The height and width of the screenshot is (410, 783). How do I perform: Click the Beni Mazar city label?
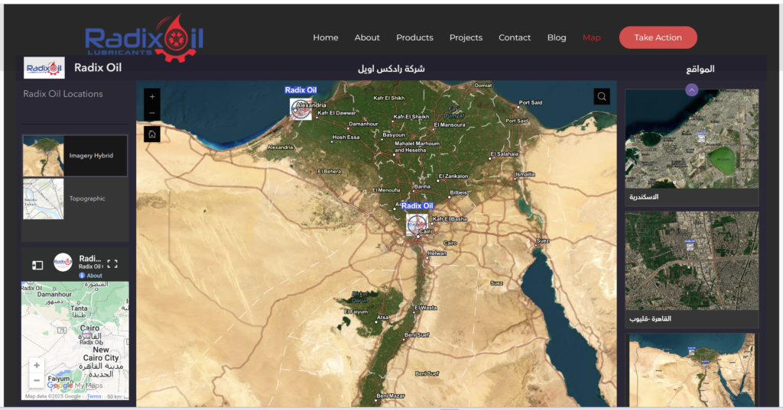pos(391,395)
